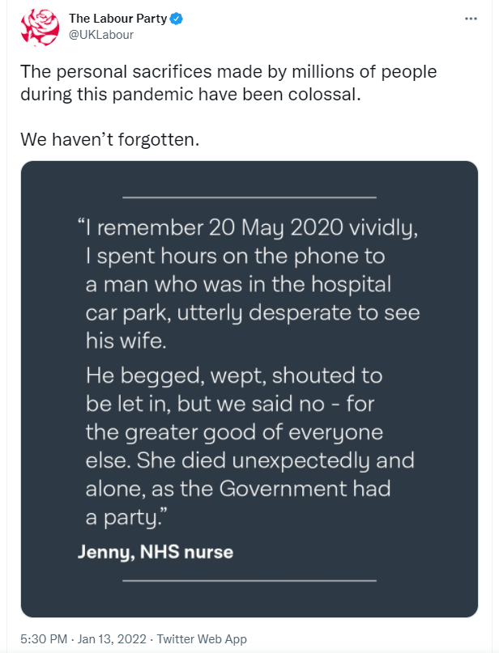The width and height of the screenshot is (499, 653).
Task: Click the "We haven't forgotten." line
Action: (x=109, y=140)
